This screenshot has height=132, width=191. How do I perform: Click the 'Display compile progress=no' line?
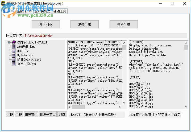point(151,45)
